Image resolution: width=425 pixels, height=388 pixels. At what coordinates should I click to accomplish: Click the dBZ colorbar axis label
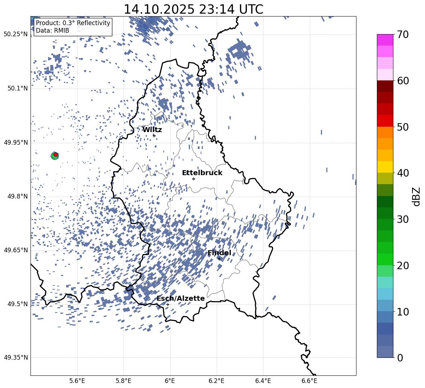[416, 196]
